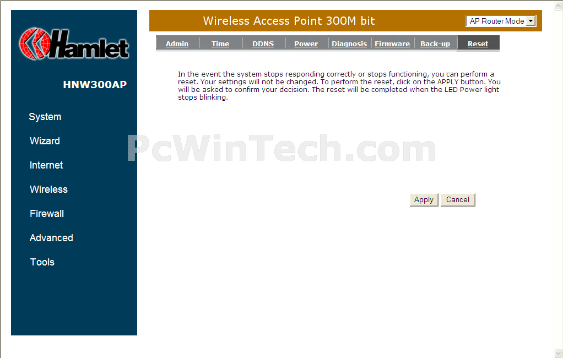Open the Diagnosis tab
The height and width of the screenshot is (358, 563).
349,44
